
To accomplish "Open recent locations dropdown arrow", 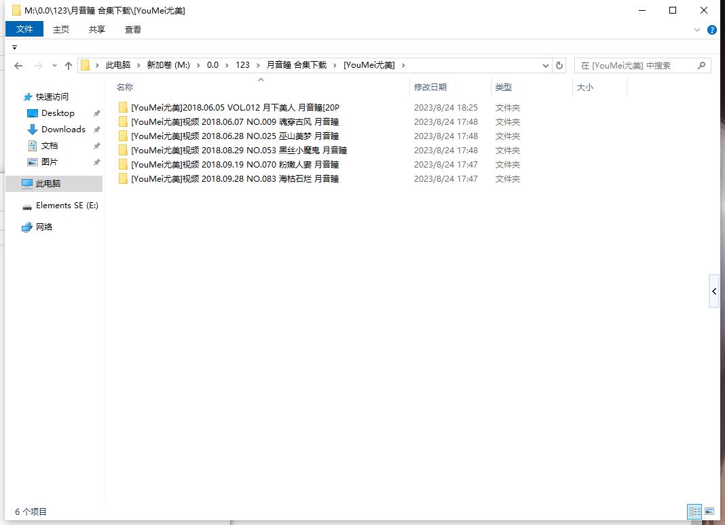I will point(54,66).
